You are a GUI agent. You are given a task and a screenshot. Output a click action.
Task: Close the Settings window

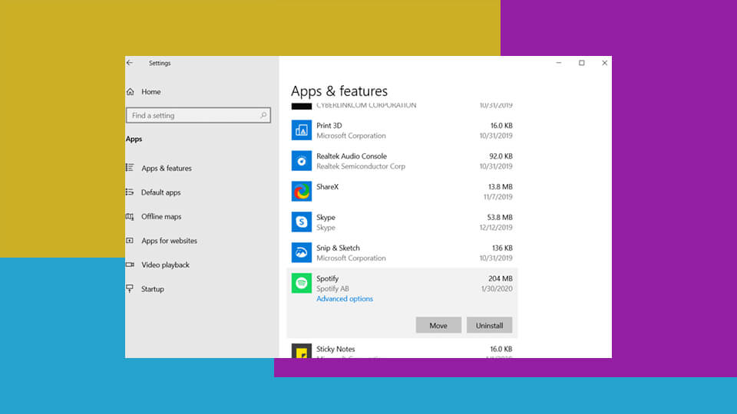(604, 62)
